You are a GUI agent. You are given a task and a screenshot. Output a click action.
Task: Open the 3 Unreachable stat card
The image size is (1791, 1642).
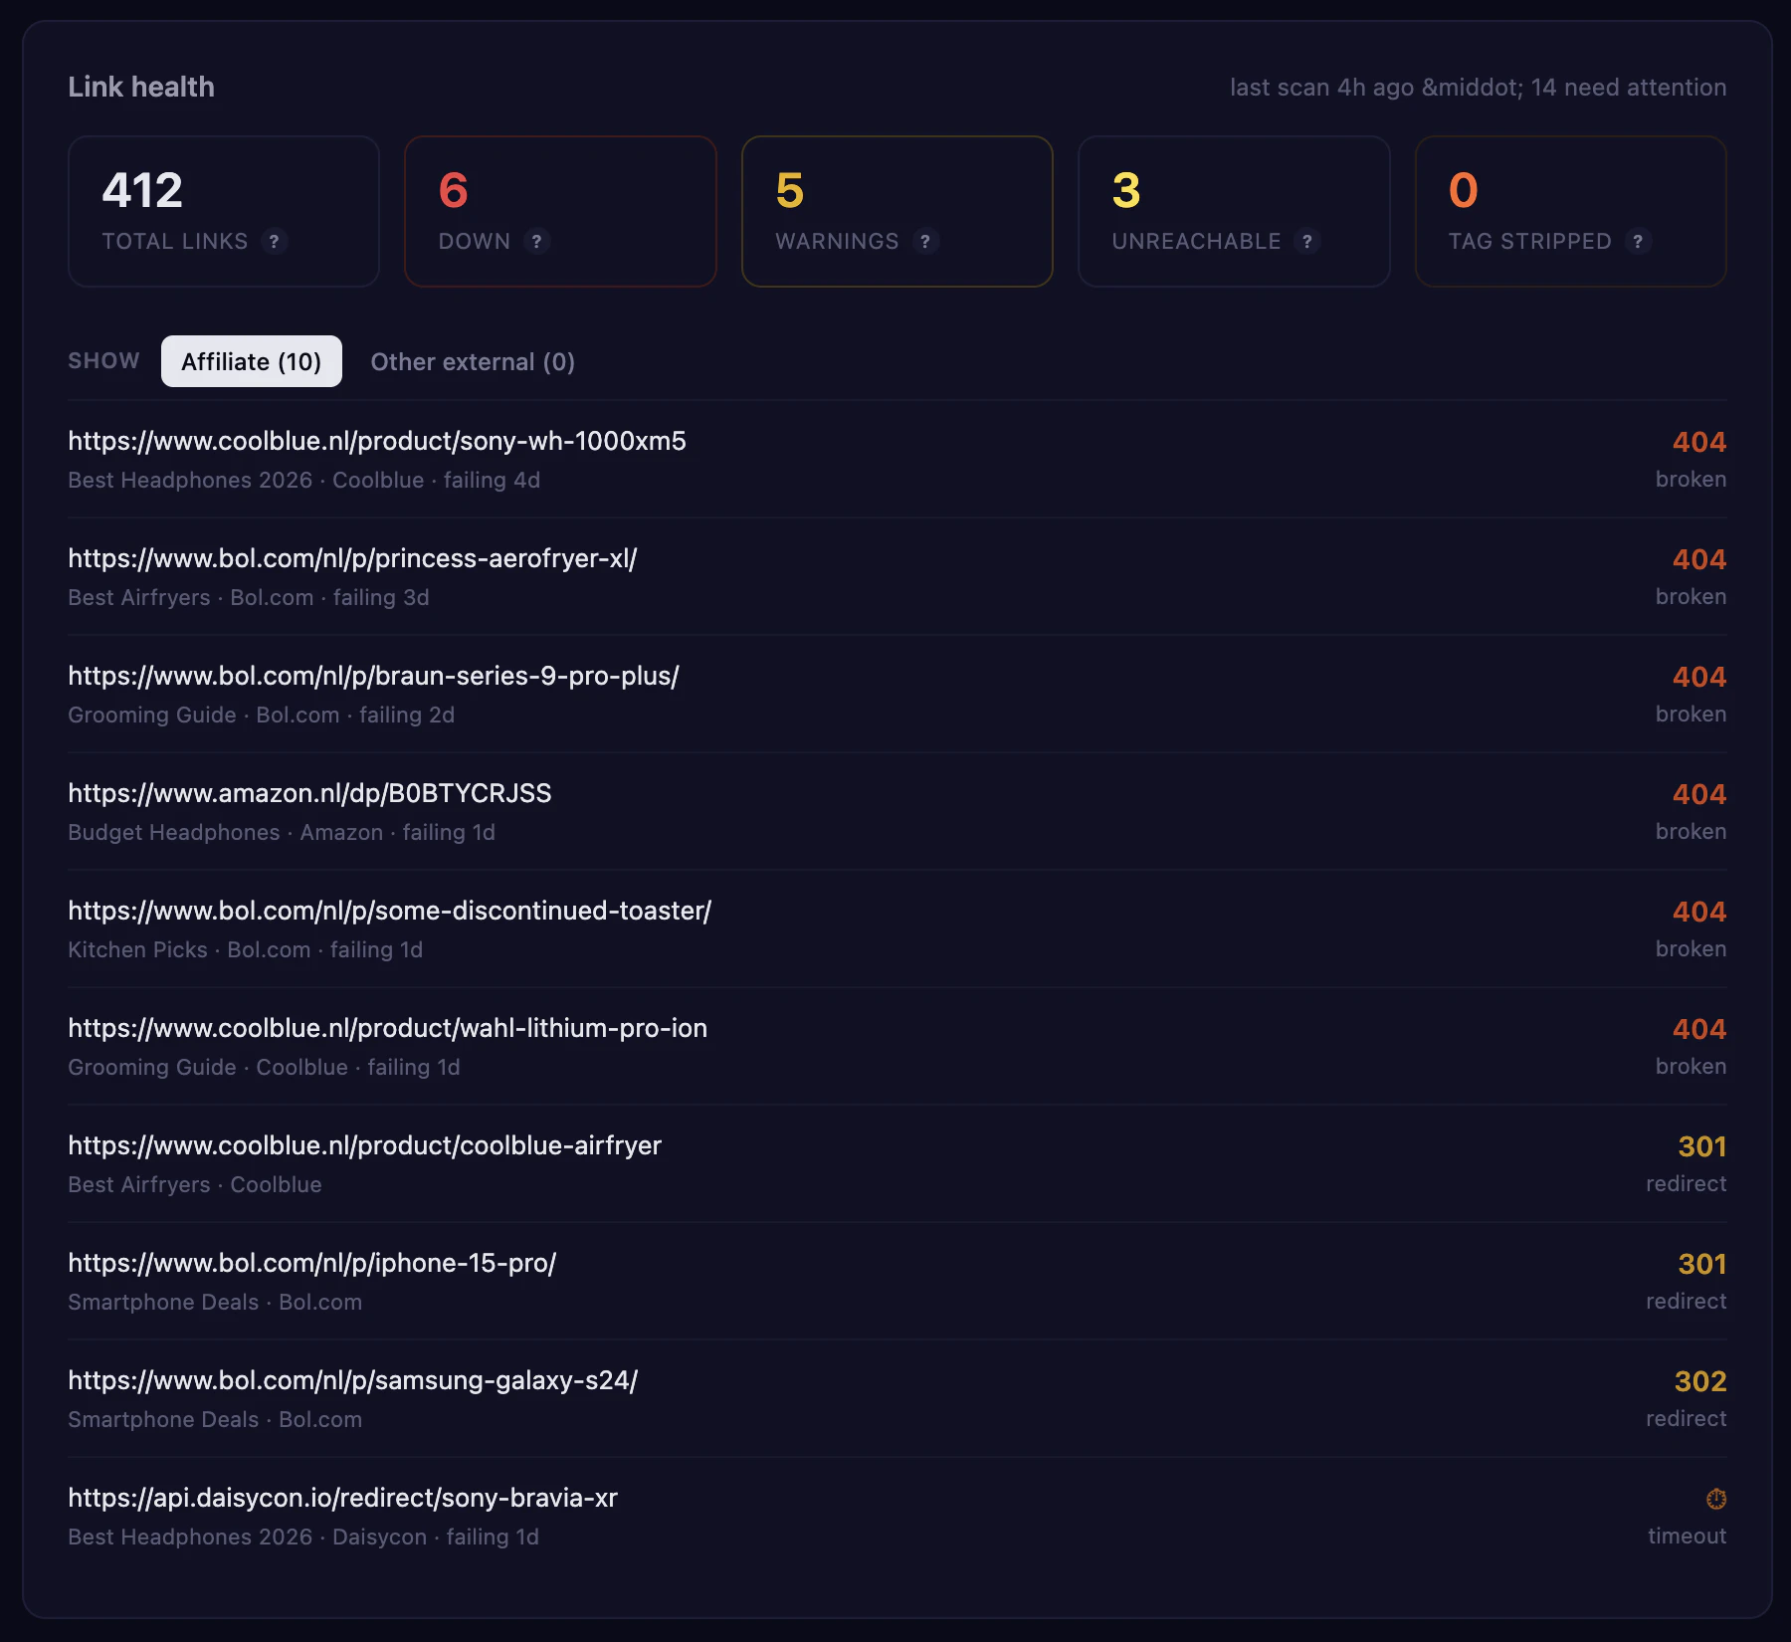pyautogui.click(x=1234, y=211)
